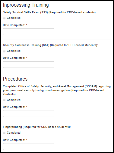This screenshot has height=153, width=114.
Task: Enable the Fingerprinting Completed checkbox
Action: coord(4,133)
